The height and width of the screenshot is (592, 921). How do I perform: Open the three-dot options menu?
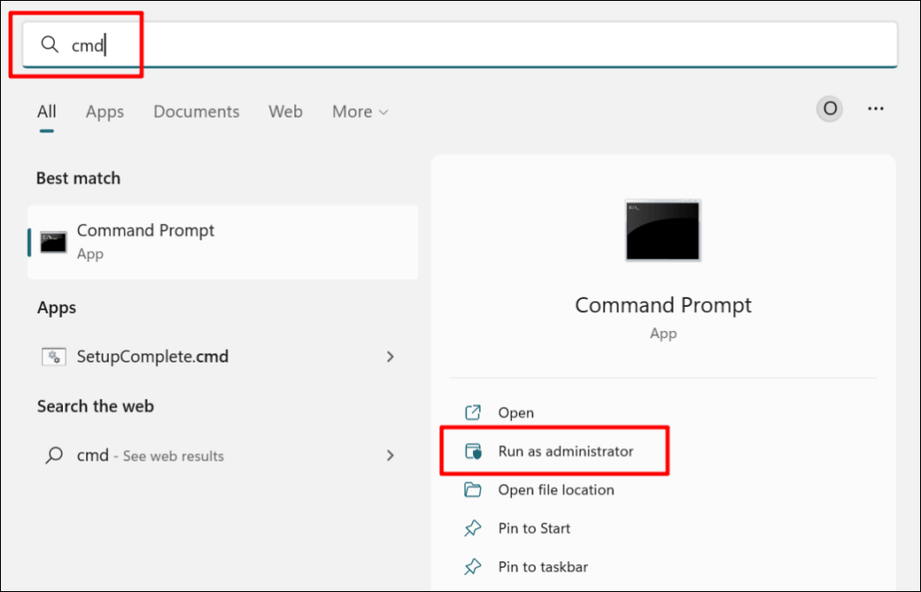(x=875, y=109)
